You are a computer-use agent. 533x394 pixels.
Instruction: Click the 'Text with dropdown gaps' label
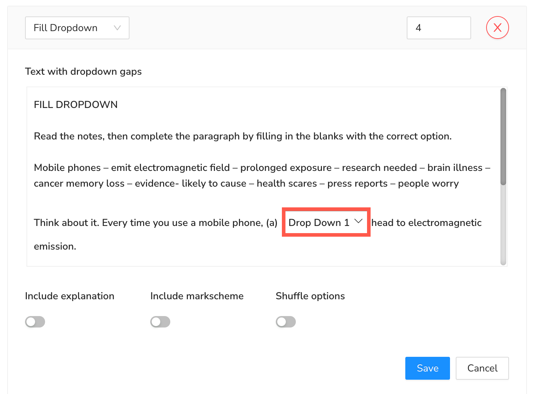pos(83,72)
